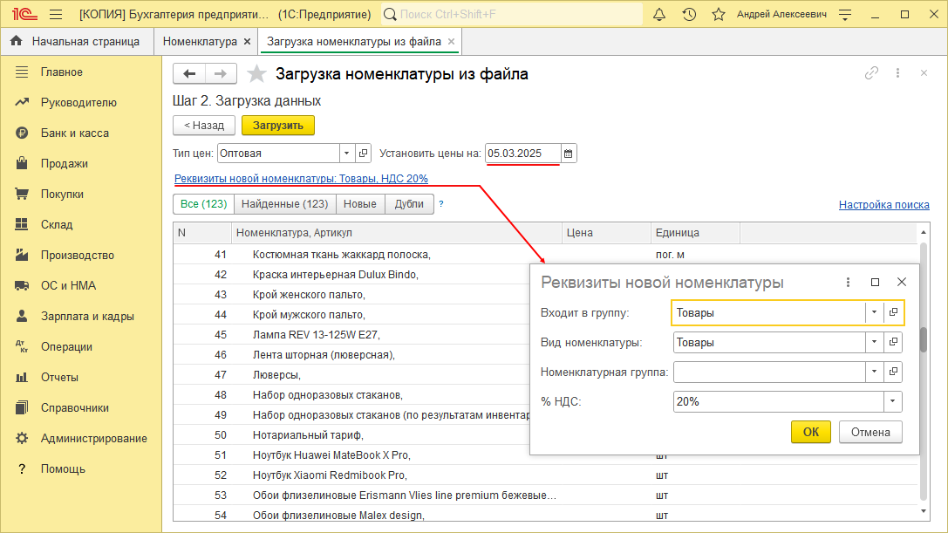This screenshot has height=533, width=948.
Task: Open dialog's more options menu
Action: tap(848, 283)
